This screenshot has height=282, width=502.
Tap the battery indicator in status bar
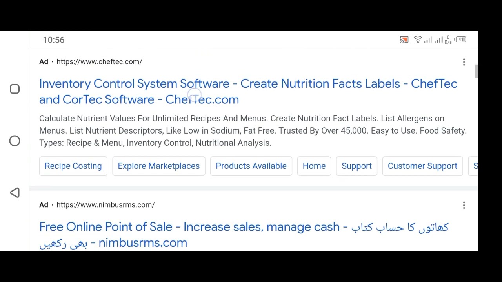pyautogui.click(x=461, y=40)
